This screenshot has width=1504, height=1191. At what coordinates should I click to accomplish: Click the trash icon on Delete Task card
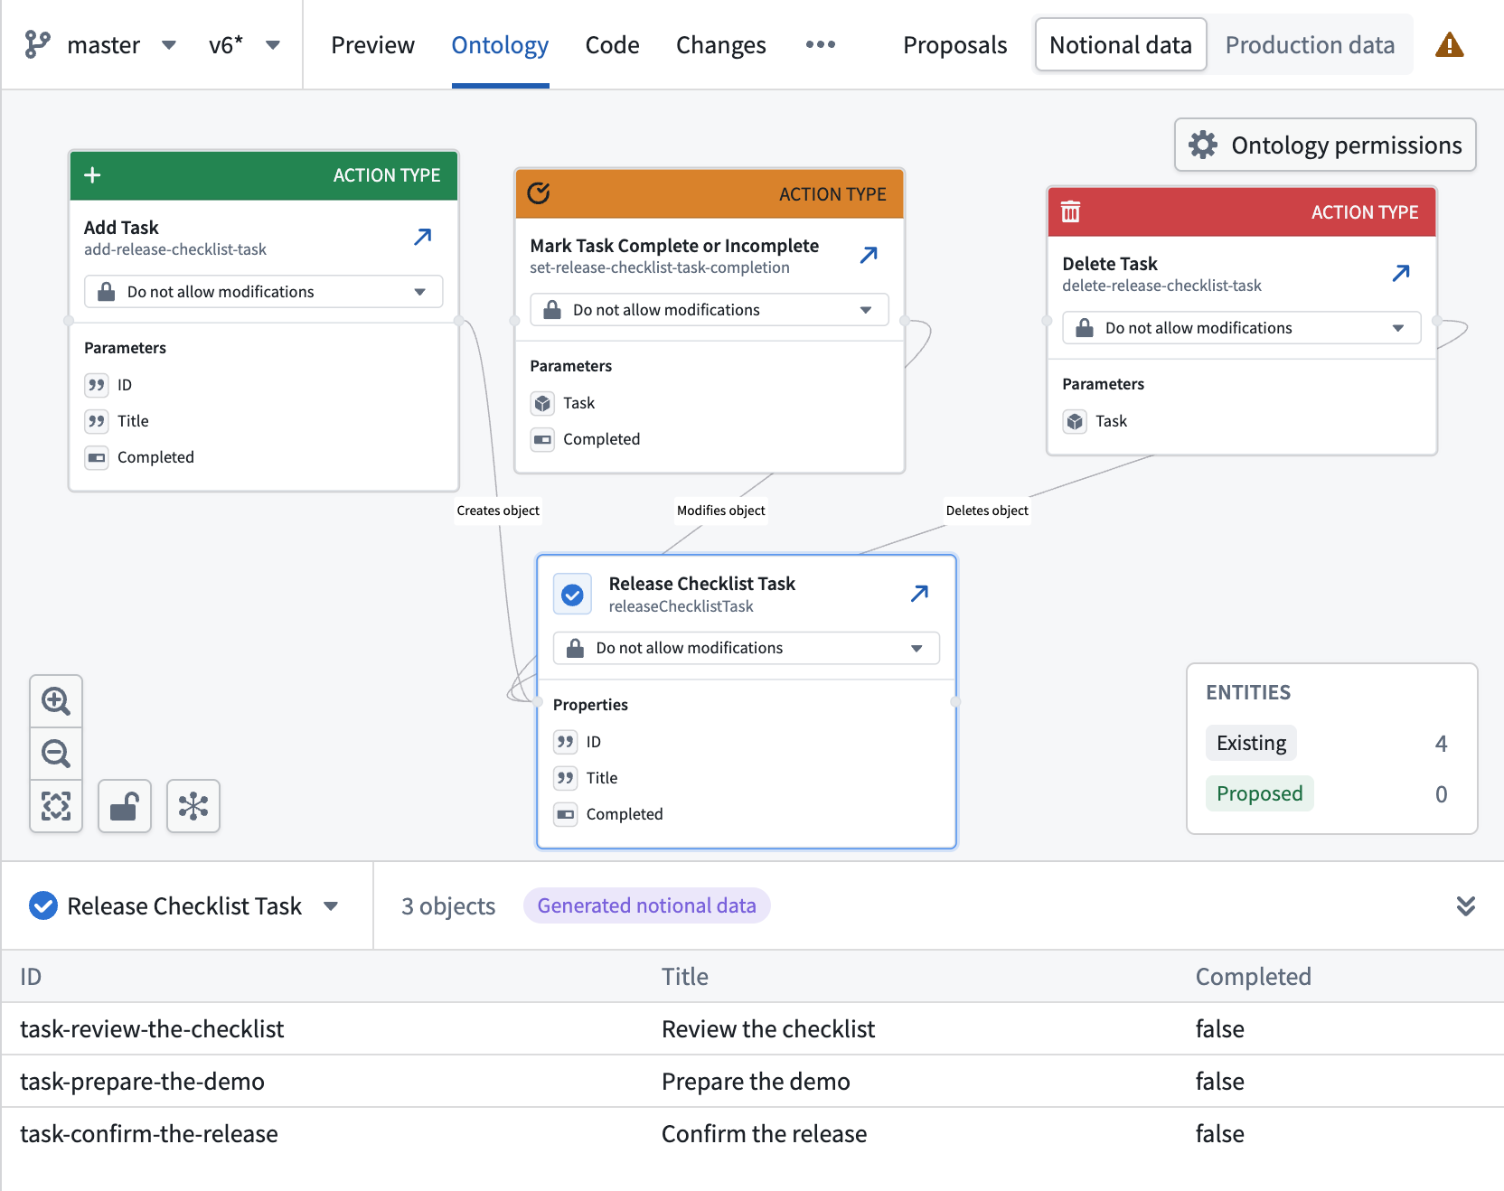[1071, 211]
